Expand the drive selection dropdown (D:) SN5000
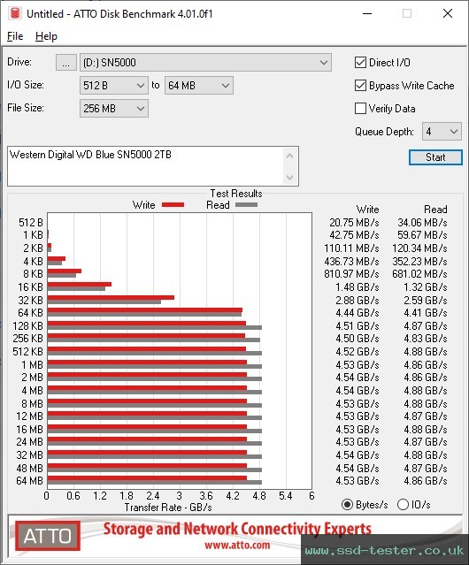469x565 pixels. (205, 63)
